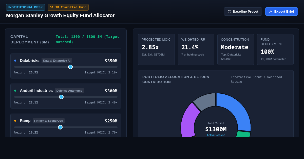Screen dimensions: 304x159
Task: Select the Projected MOIC 2.85x card
Action: 156,49
